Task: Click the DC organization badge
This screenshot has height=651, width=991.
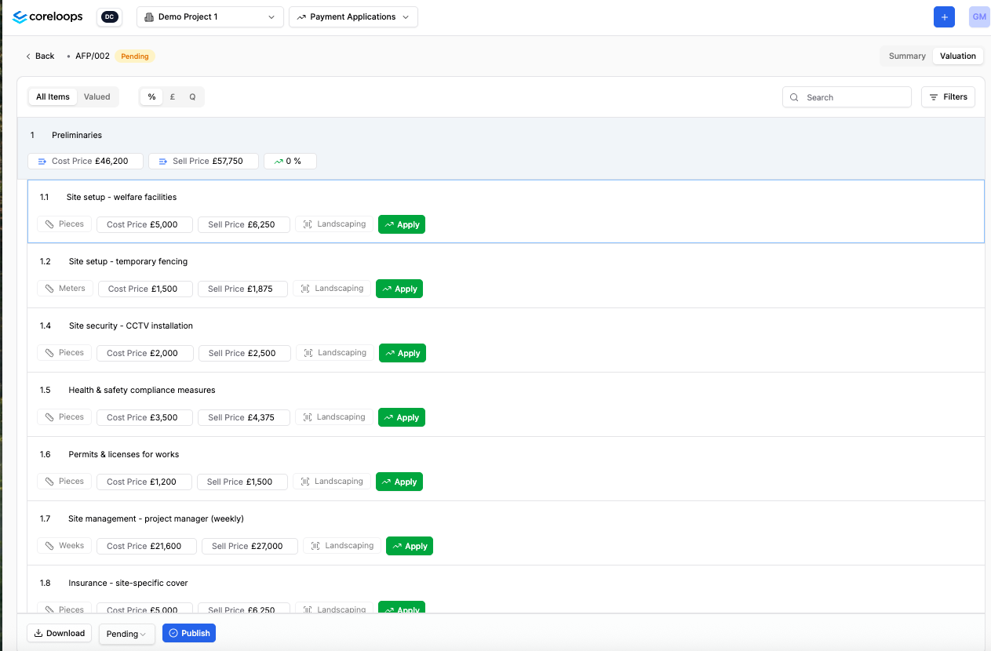Action: pyautogui.click(x=109, y=16)
